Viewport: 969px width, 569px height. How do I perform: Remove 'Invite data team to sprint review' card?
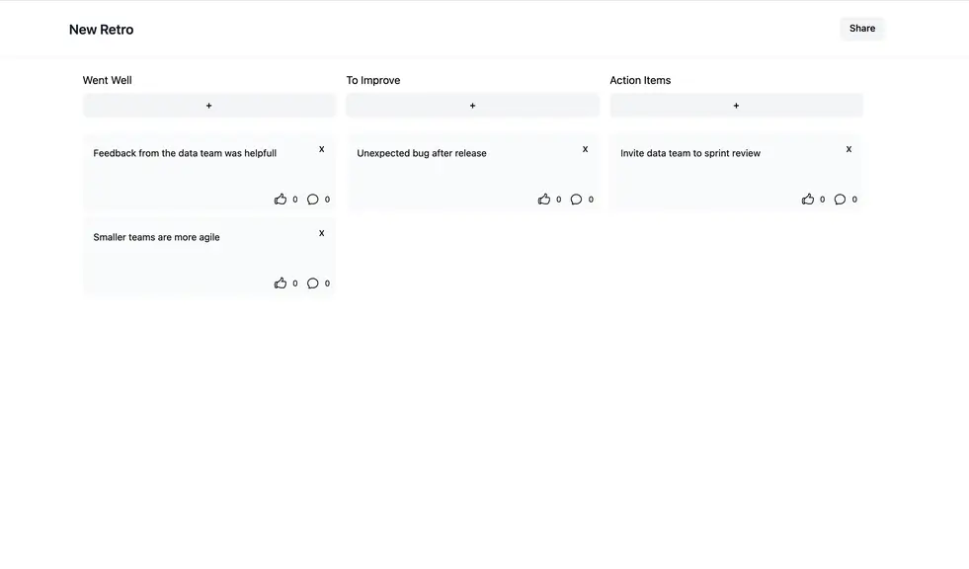tap(848, 149)
